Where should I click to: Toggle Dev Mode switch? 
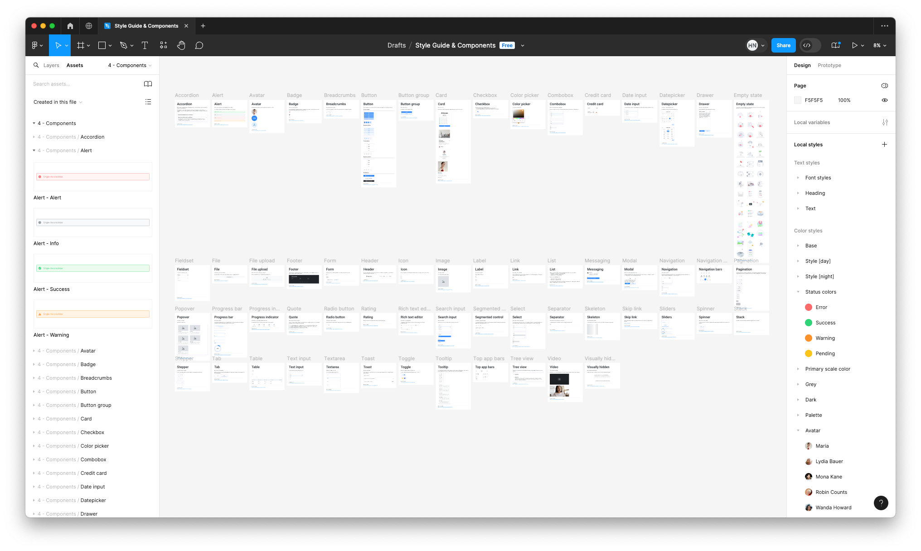click(810, 45)
